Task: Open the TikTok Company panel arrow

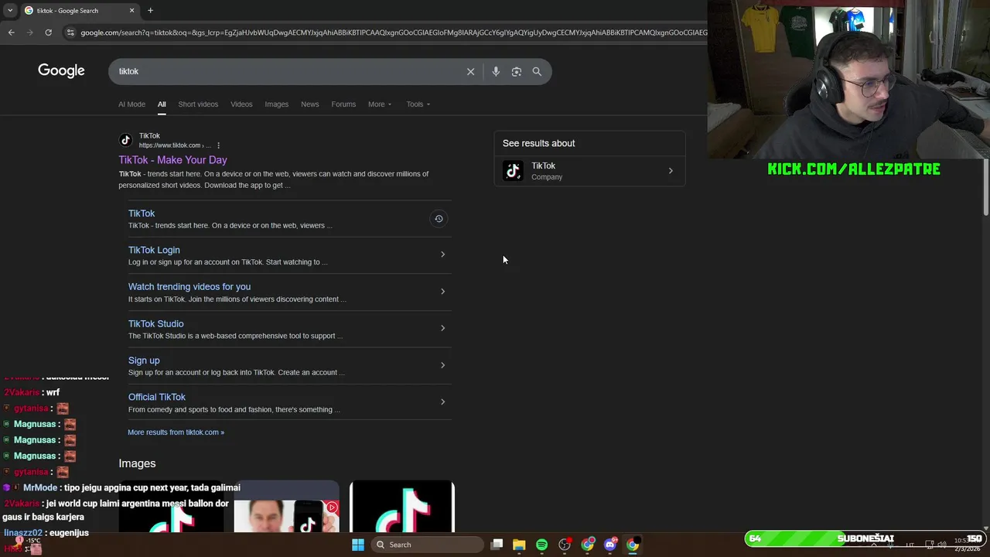Action: point(671,171)
